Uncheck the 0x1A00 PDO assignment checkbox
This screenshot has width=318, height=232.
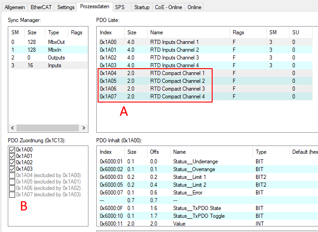click(x=12, y=150)
